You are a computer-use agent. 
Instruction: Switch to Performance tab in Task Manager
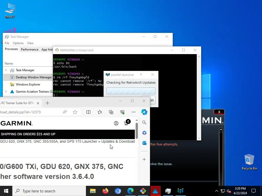(x=30, y=50)
